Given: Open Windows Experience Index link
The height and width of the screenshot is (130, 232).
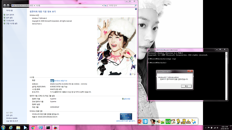Looking at the screenshot, I should pos(61,81).
